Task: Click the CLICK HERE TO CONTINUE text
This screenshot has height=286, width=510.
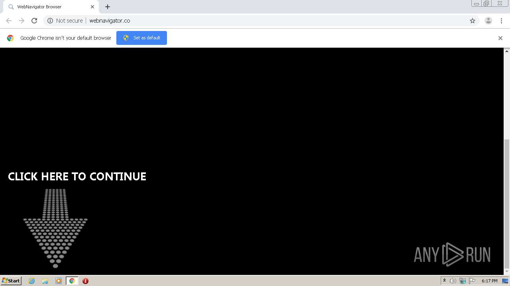Action: [x=77, y=176]
